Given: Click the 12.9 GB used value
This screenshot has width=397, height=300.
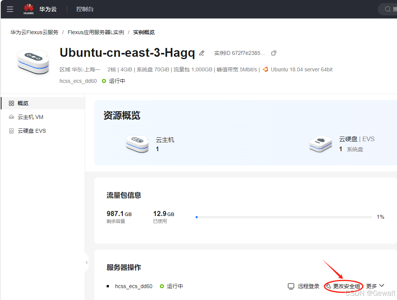Looking at the screenshot, I should pyautogui.click(x=163, y=214).
